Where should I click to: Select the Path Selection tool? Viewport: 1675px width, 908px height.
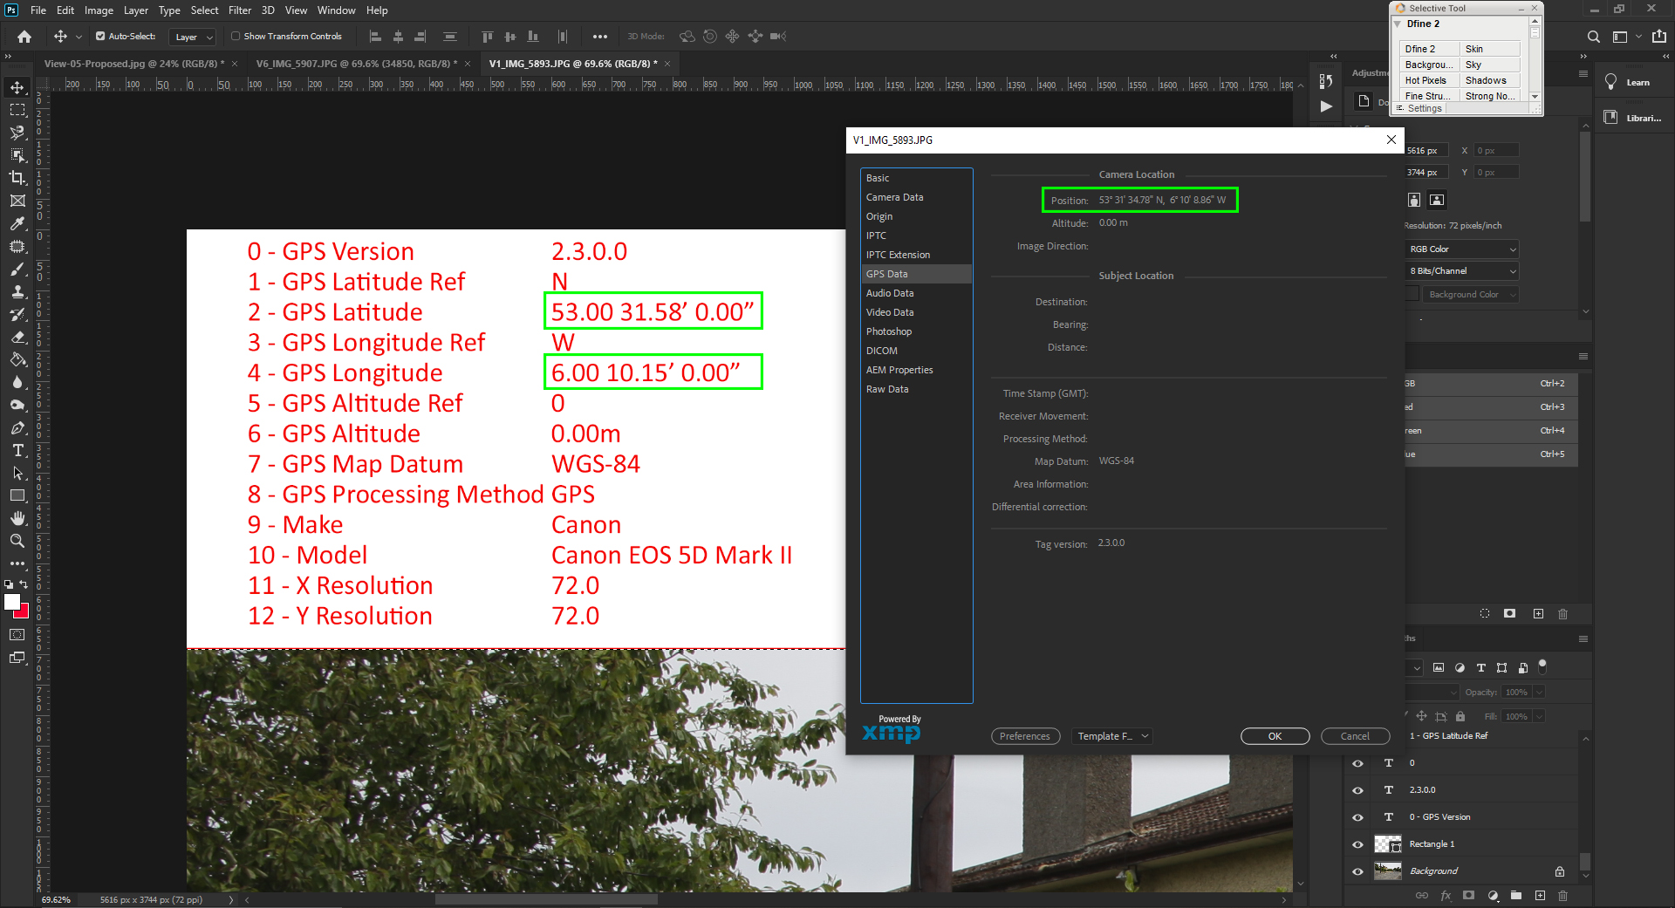(17, 473)
